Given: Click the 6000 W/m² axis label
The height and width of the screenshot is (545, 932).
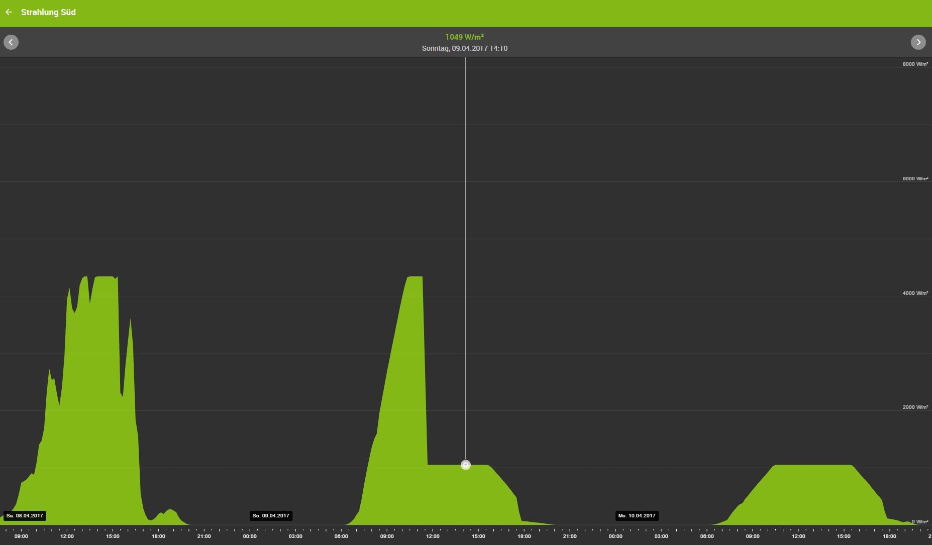Looking at the screenshot, I should (915, 178).
